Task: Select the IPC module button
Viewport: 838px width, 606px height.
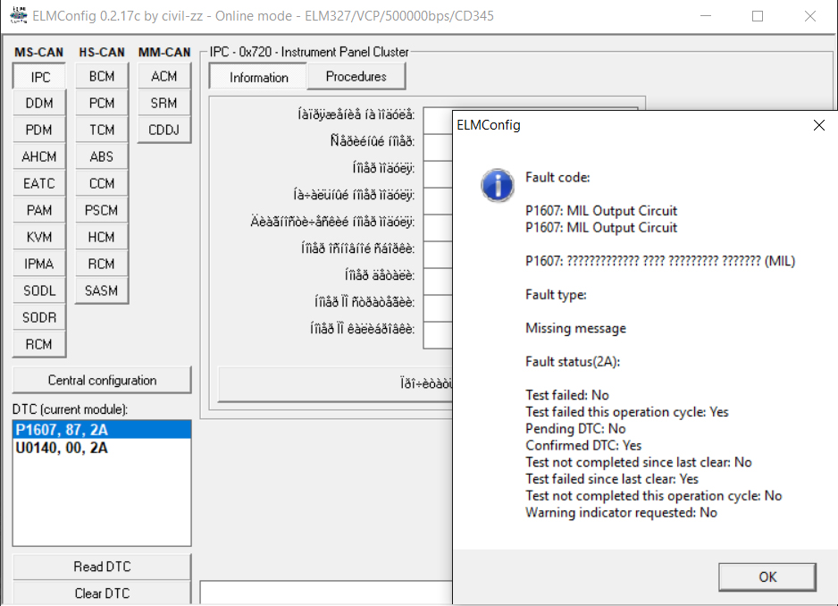Action: pos(39,77)
